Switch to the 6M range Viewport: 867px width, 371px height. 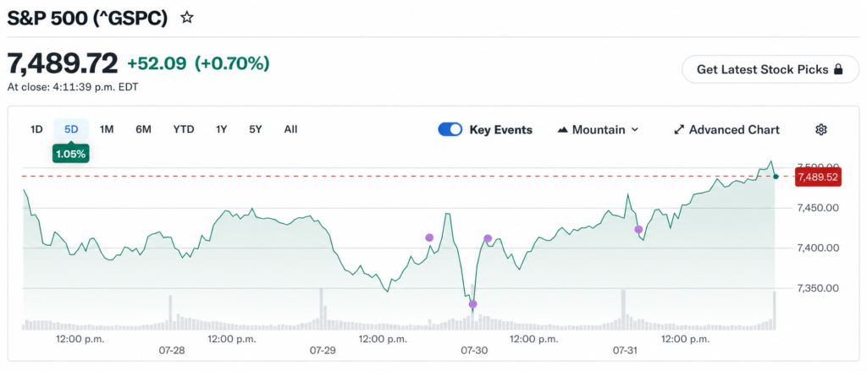tap(143, 130)
